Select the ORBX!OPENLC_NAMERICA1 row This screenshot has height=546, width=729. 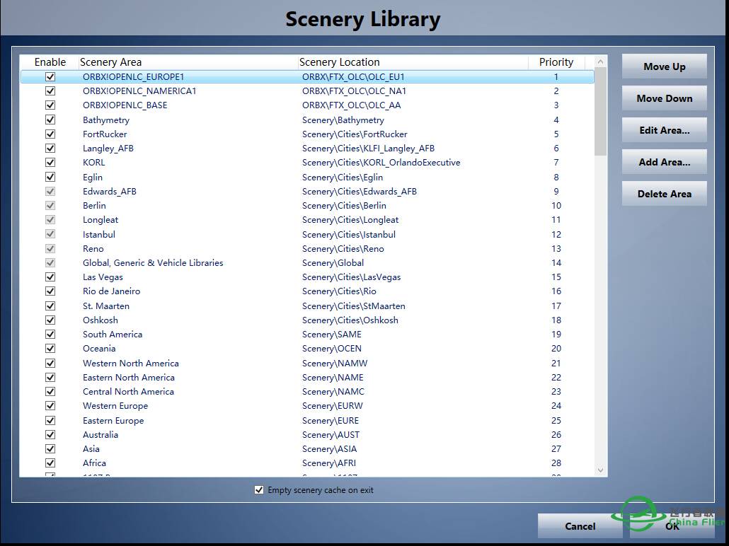coord(139,91)
